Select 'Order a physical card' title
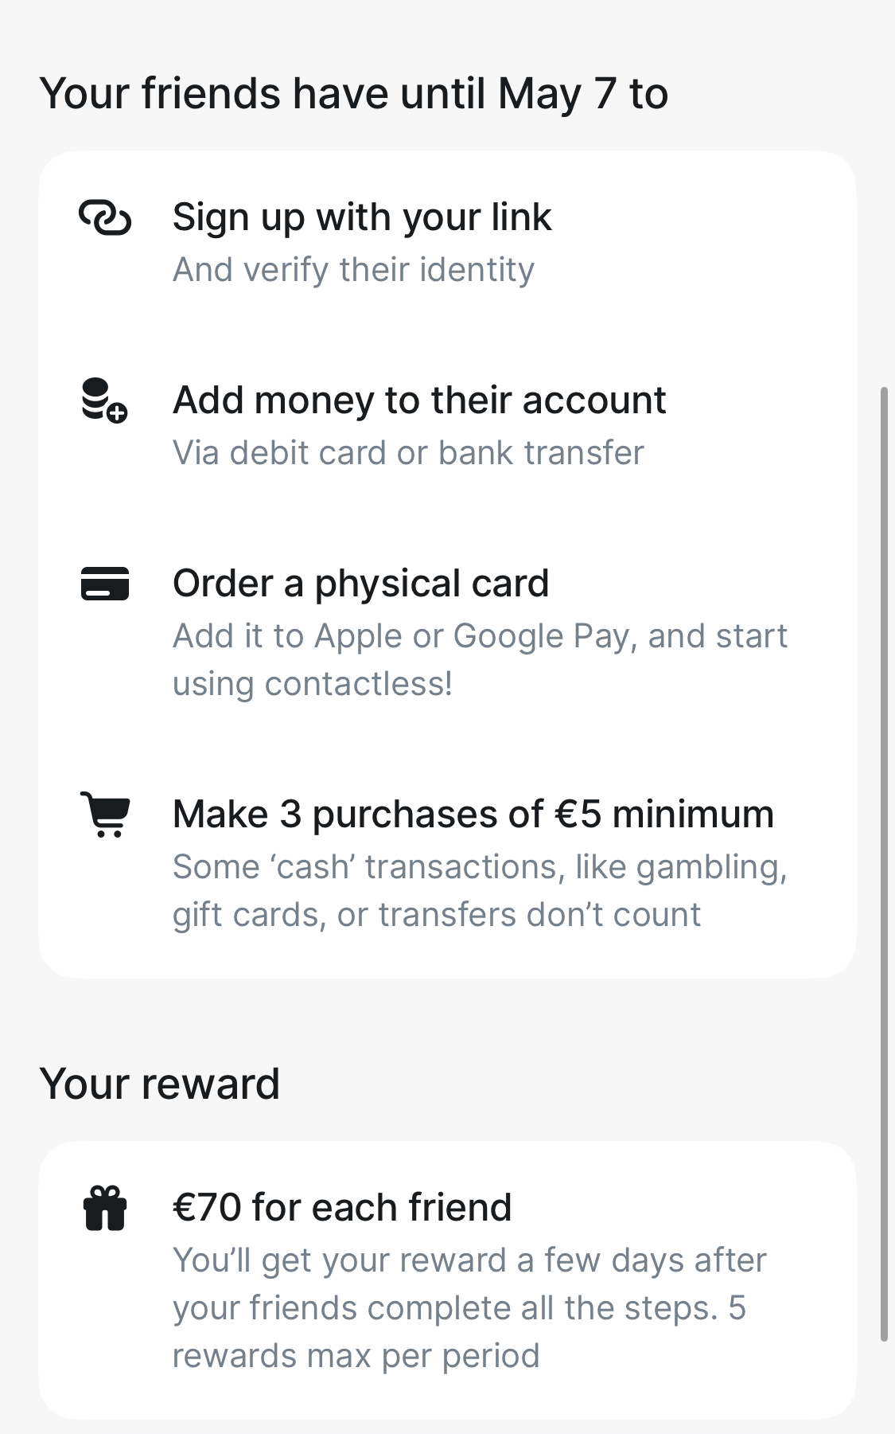Image resolution: width=895 pixels, height=1434 pixels. [360, 583]
